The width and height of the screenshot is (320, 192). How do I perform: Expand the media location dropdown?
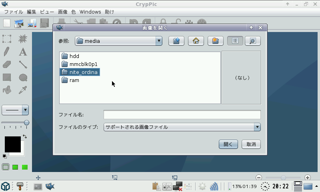(x=159, y=41)
